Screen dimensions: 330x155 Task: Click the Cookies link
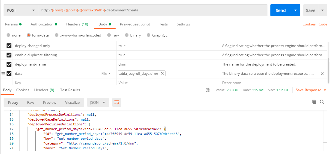309,24
